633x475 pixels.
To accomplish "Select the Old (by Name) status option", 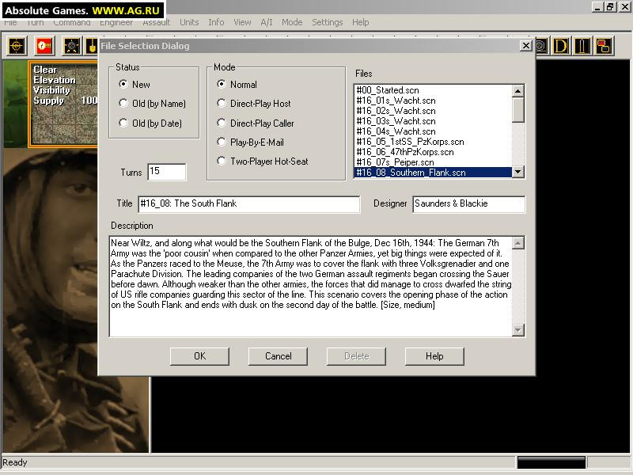I will click(x=152, y=104).
